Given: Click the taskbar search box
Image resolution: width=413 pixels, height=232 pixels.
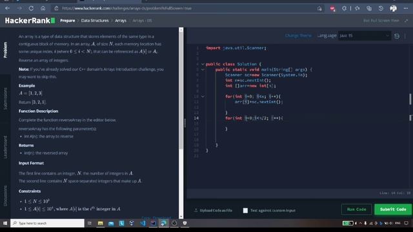Looking at the screenshot, I should pos(47,224).
